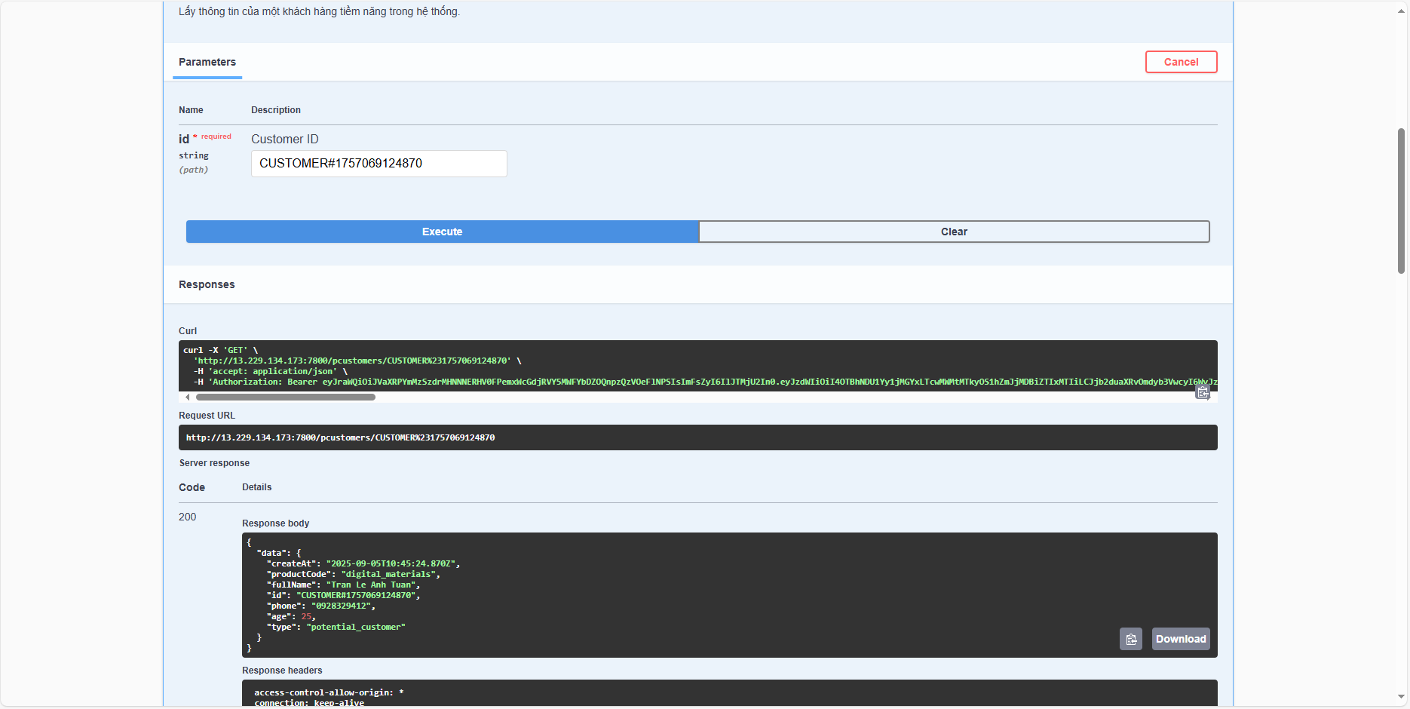Select the Parameters tab
The width and height of the screenshot is (1410, 709).
[207, 62]
